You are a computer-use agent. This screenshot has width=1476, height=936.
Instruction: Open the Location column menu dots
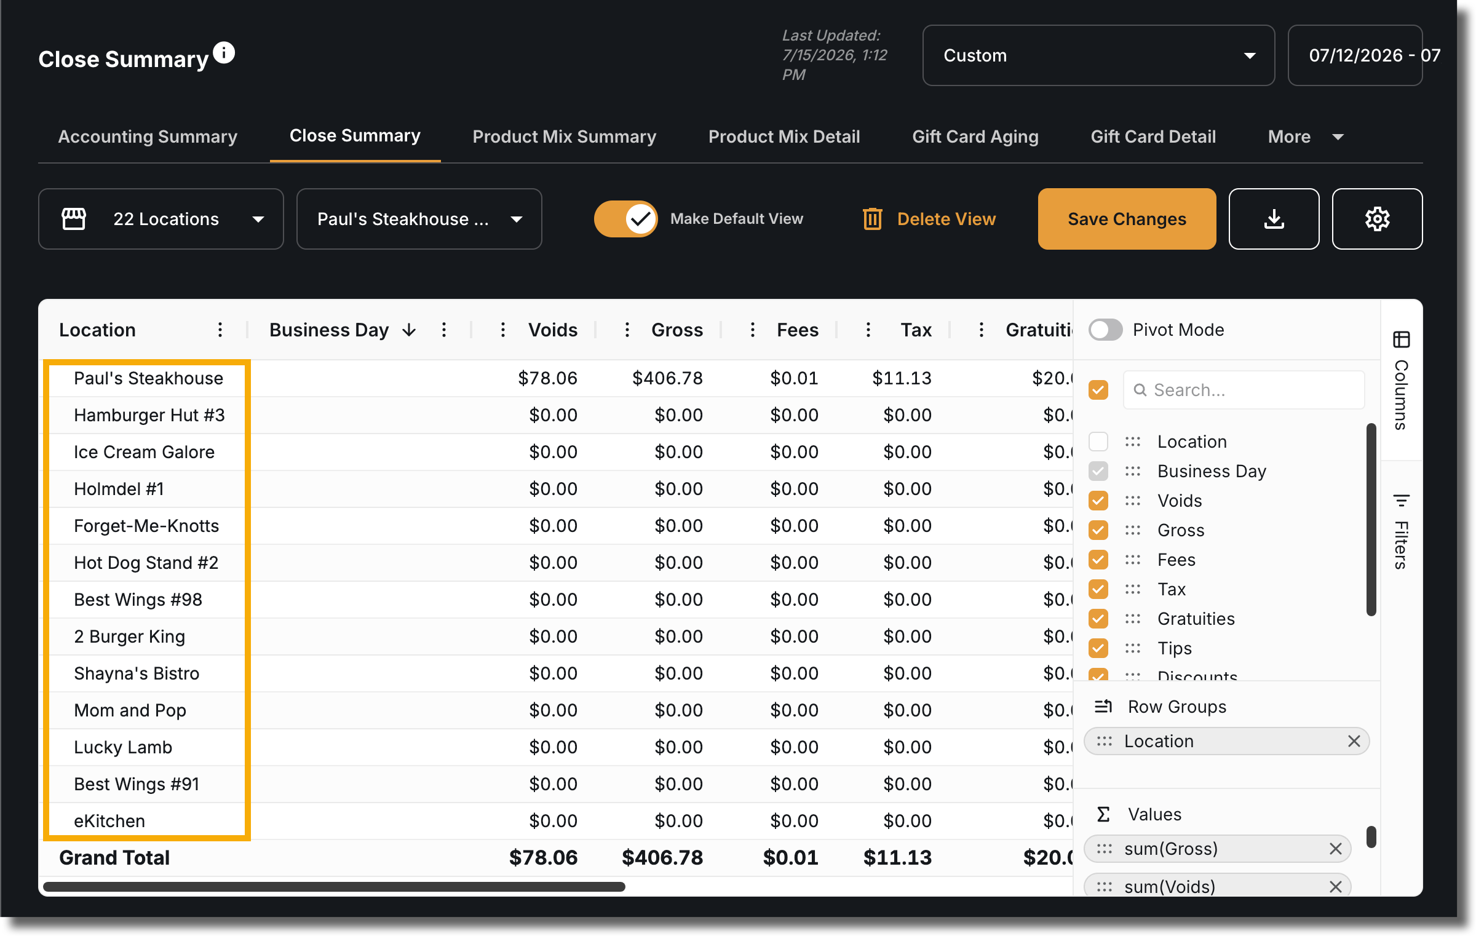coord(220,330)
